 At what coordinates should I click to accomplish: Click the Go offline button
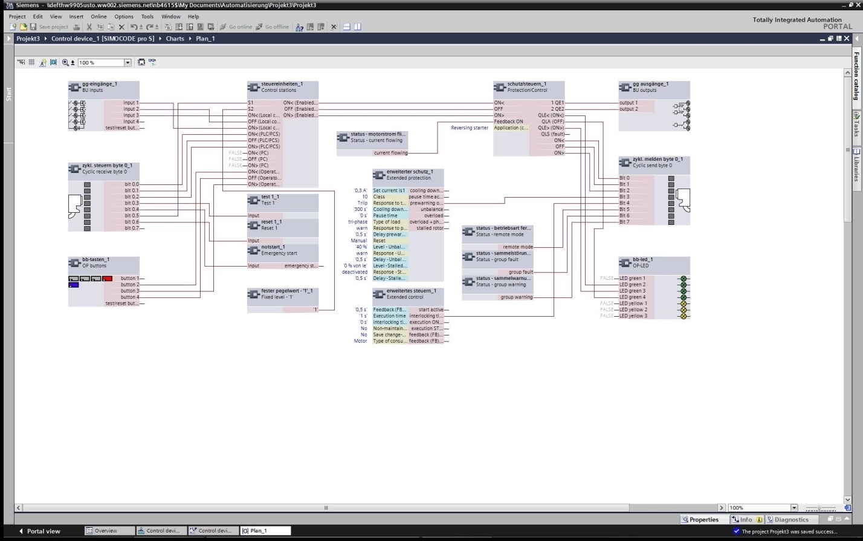coord(273,27)
